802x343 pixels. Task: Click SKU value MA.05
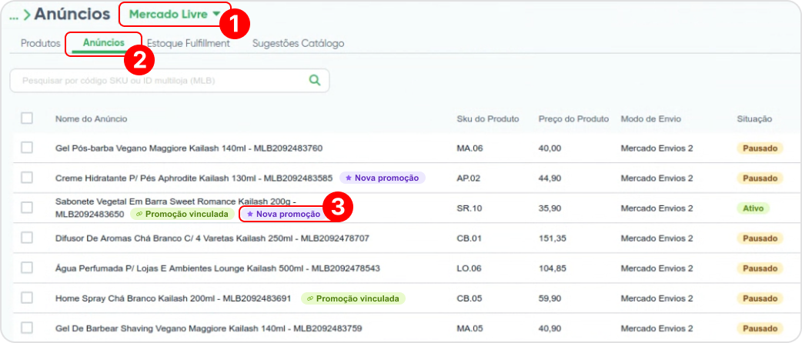click(x=470, y=328)
